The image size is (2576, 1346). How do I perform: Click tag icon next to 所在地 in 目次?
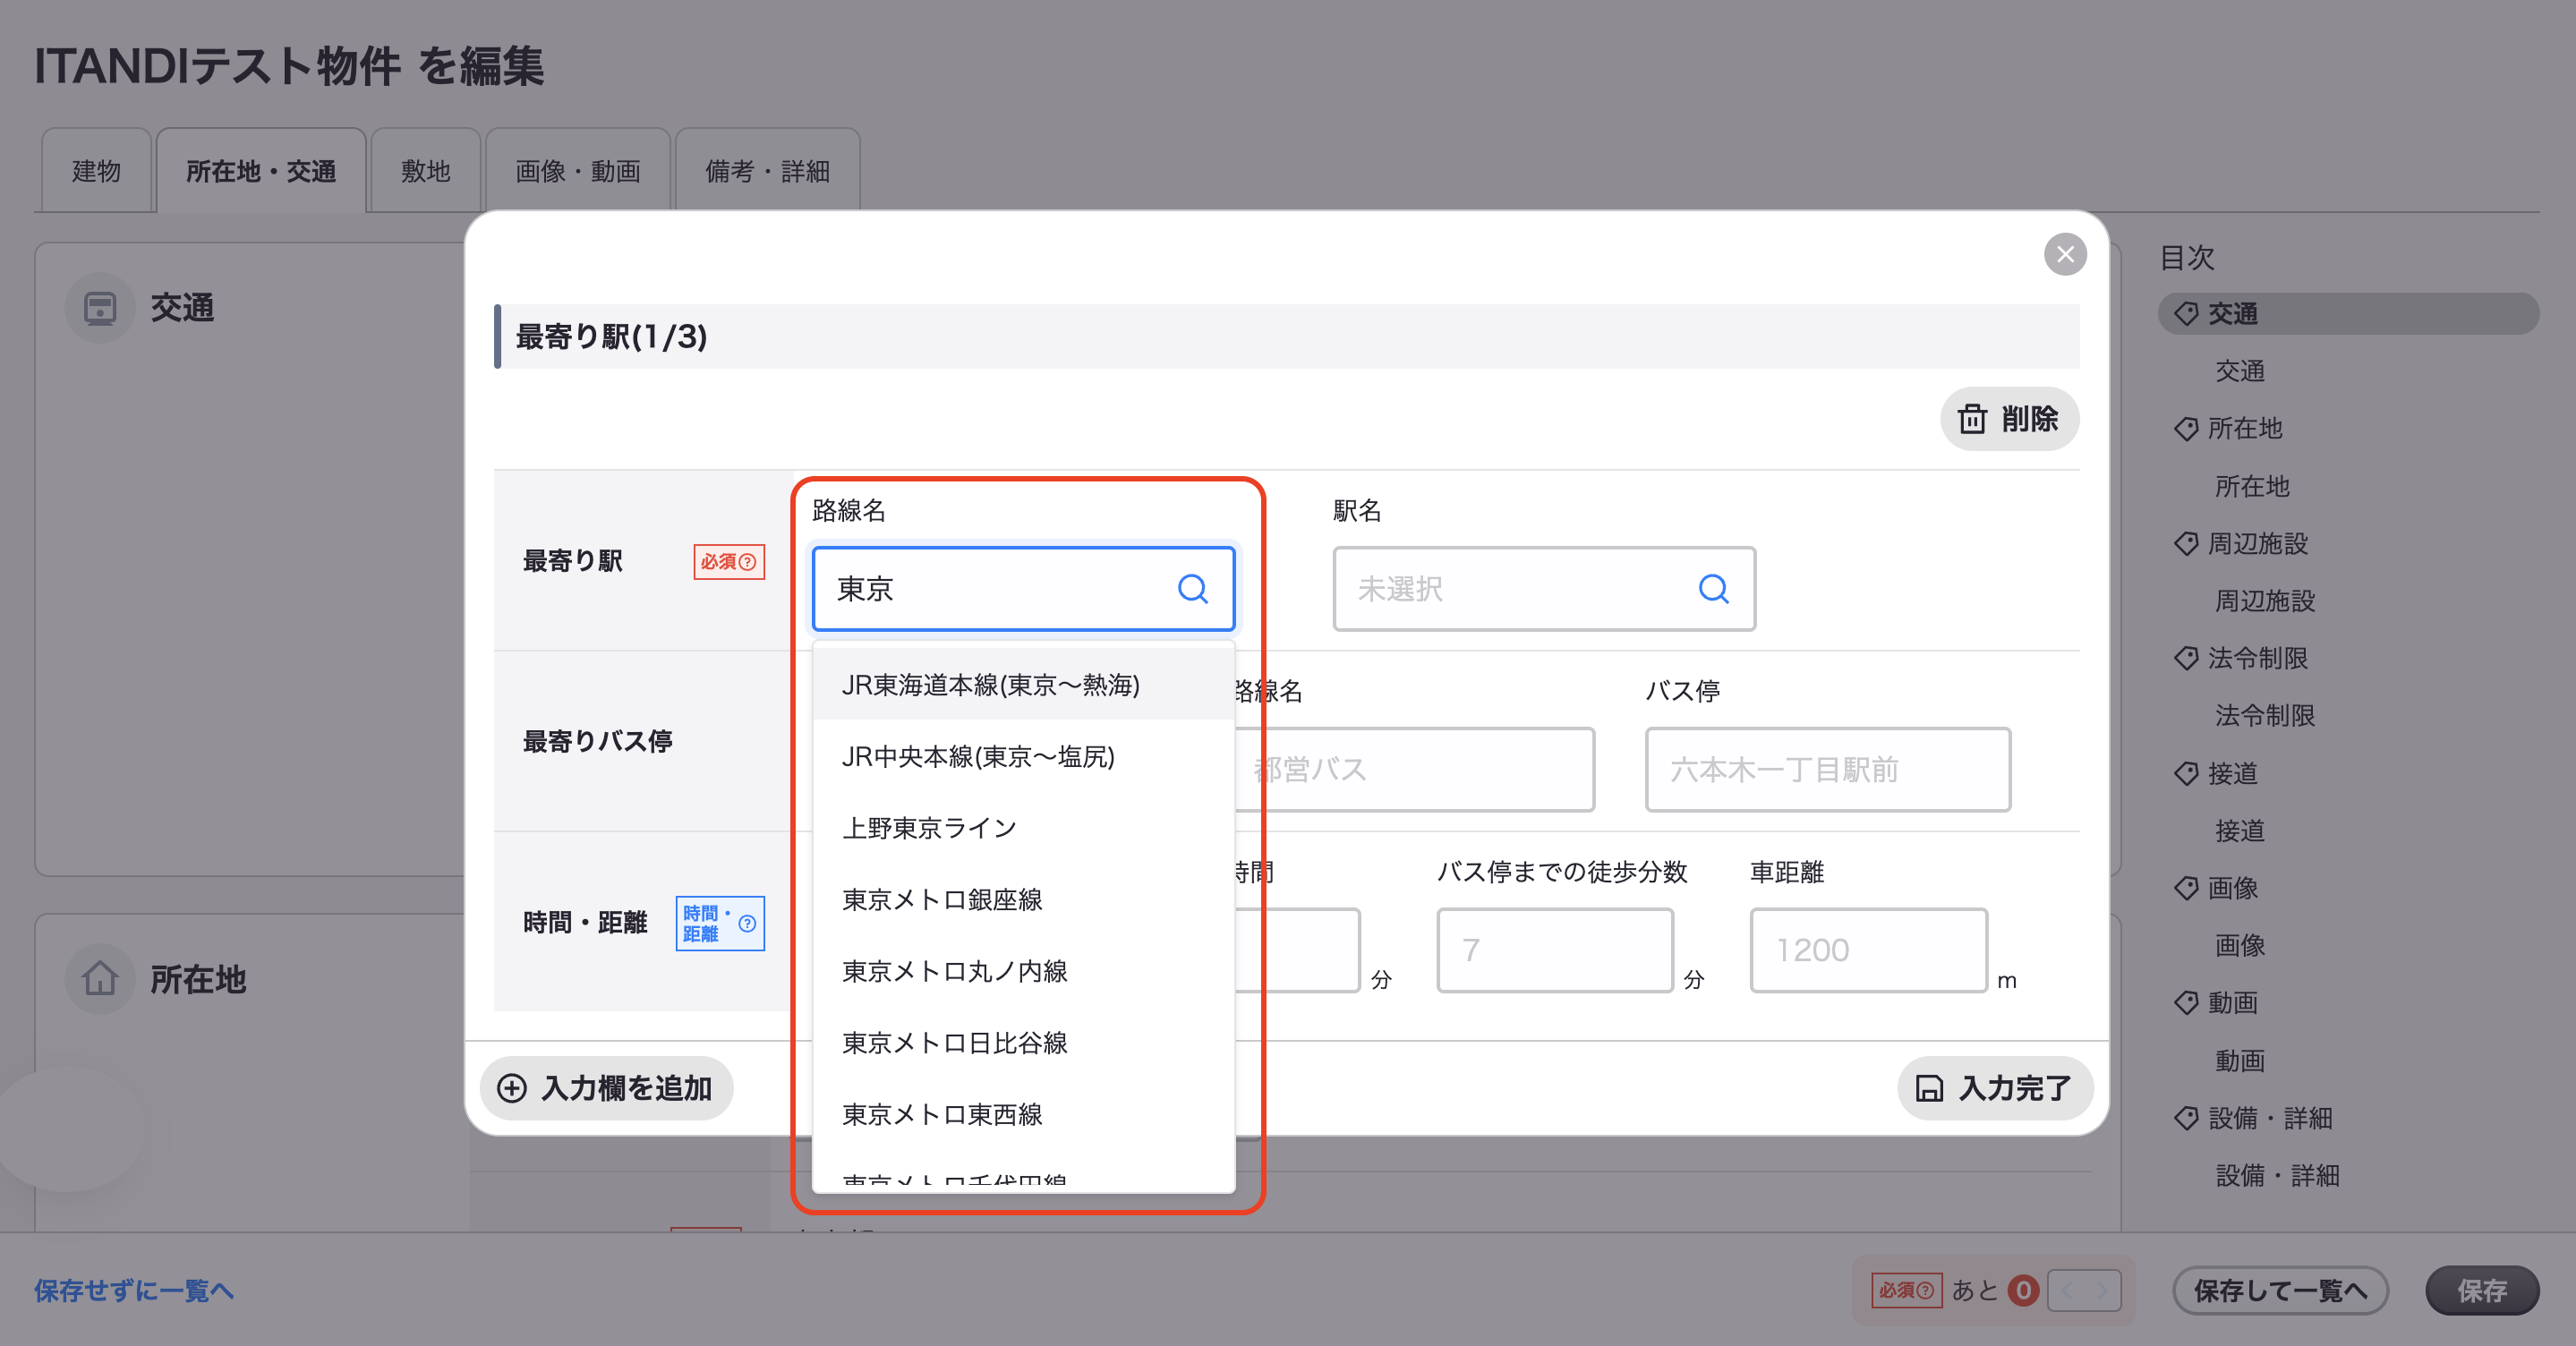tap(2186, 429)
